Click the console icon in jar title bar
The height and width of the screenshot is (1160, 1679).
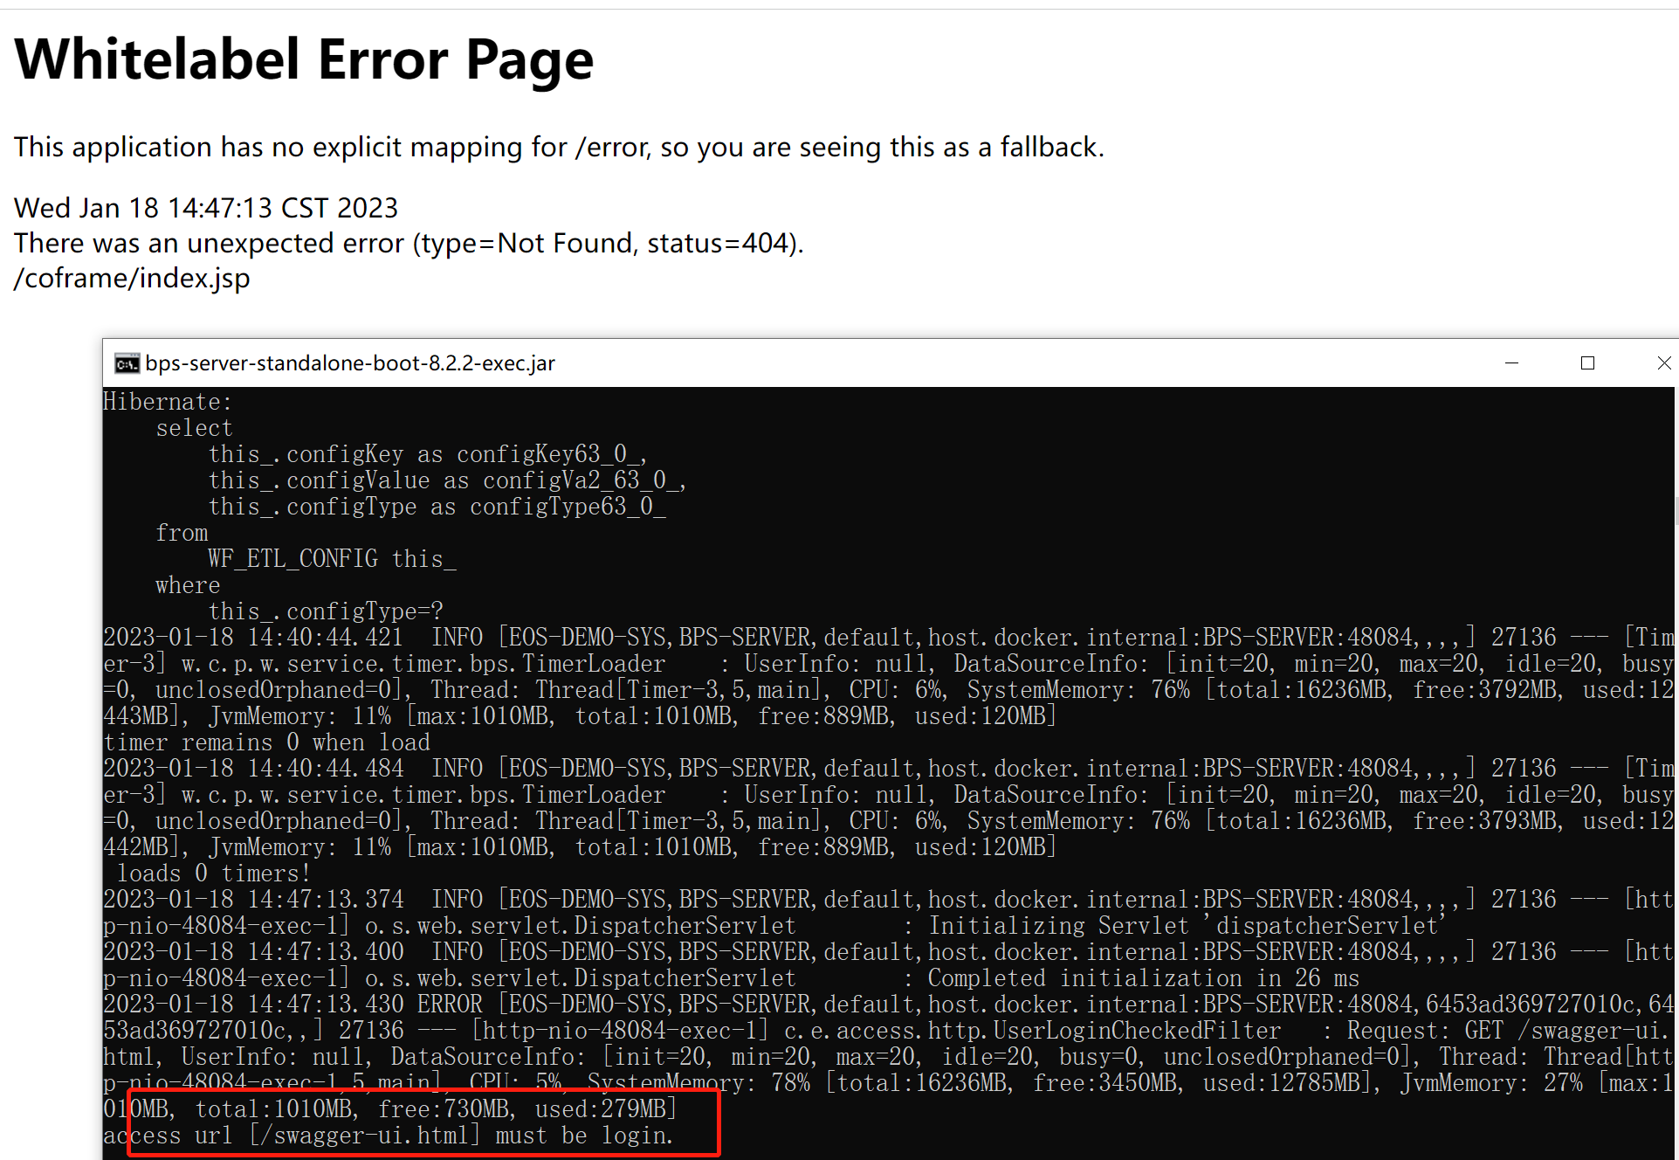127,363
